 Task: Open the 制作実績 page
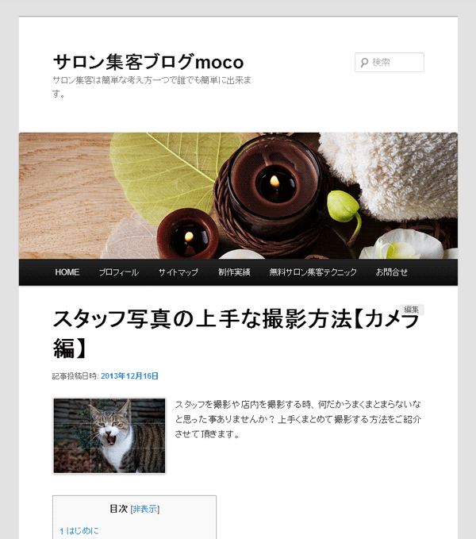point(234,272)
